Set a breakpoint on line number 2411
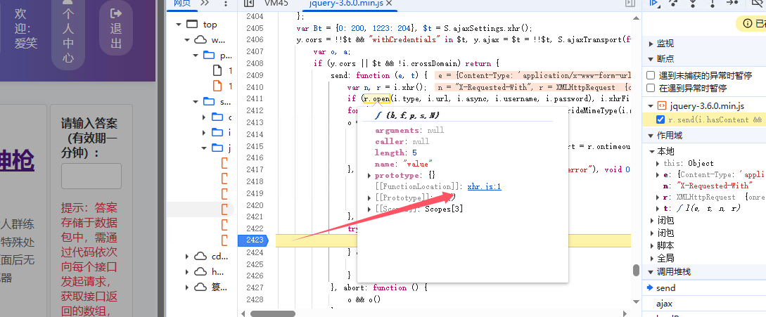766x317 pixels. pyautogui.click(x=255, y=98)
